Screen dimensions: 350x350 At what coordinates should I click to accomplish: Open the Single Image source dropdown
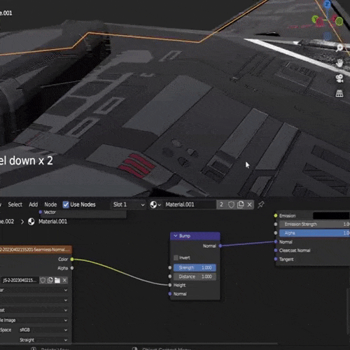(x=34, y=320)
